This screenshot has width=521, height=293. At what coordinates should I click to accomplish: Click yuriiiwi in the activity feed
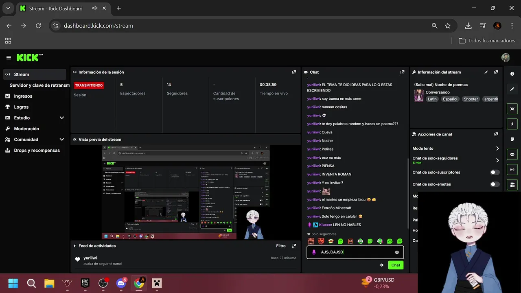[x=90, y=258]
